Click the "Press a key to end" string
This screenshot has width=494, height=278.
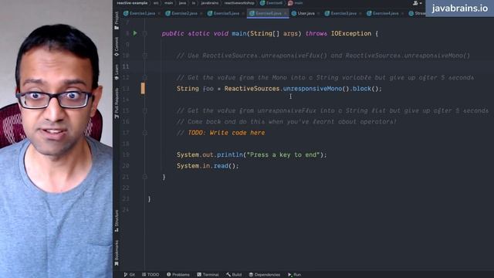click(283, 154)
